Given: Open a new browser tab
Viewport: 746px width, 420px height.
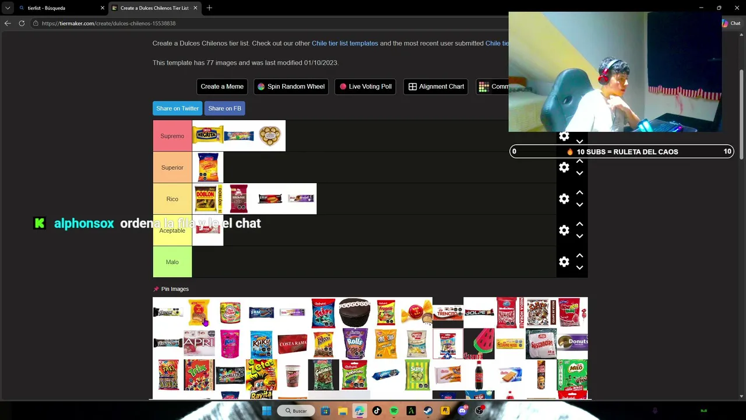Looking at the screenshot, I should pyautogui.click(x=209, y=8).
